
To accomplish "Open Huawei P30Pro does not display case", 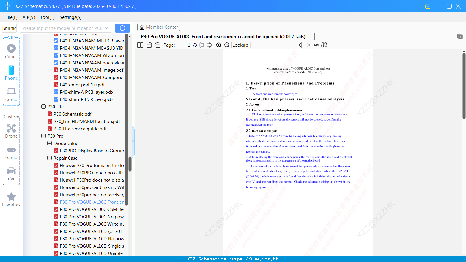I will point(89,180).
